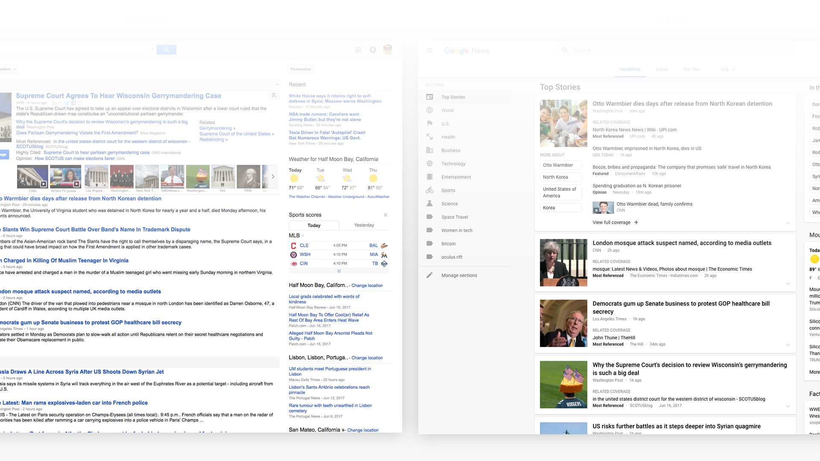Click the Science flask icon

[x=430, y=204]
